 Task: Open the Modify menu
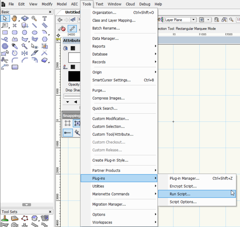pyautogui.click(x=47, y=4)
